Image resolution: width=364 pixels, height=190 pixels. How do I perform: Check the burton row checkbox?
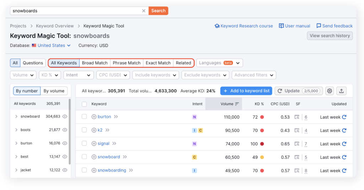point(84,117)
